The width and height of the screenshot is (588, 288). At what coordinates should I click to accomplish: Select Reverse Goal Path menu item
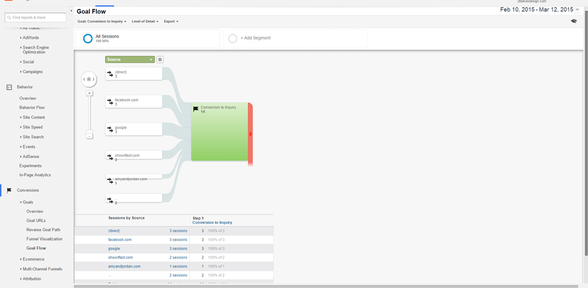43,229
